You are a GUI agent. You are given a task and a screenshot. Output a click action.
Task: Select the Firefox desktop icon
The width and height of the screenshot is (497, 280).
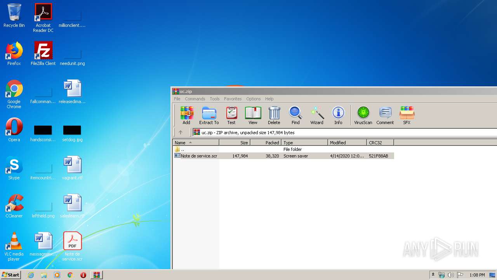coord(14,54)
